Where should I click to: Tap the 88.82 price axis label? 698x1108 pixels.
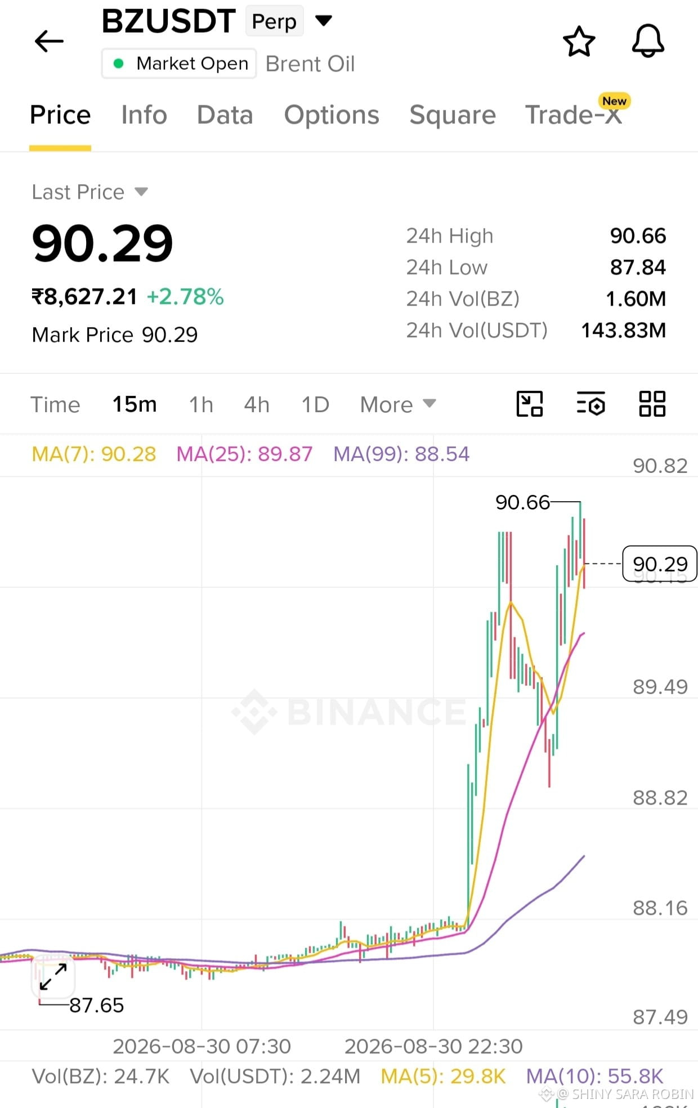660,798
